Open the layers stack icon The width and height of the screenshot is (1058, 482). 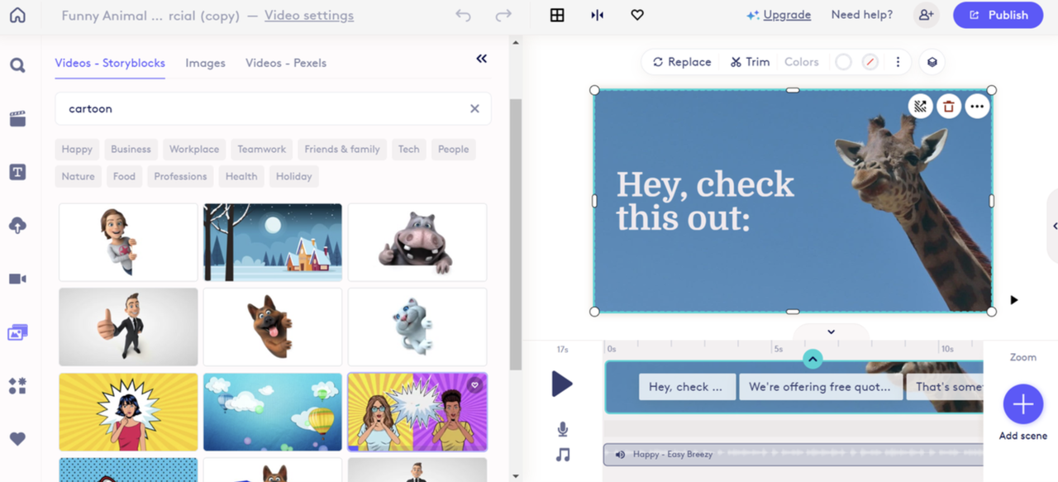click(x=932, y=62)
